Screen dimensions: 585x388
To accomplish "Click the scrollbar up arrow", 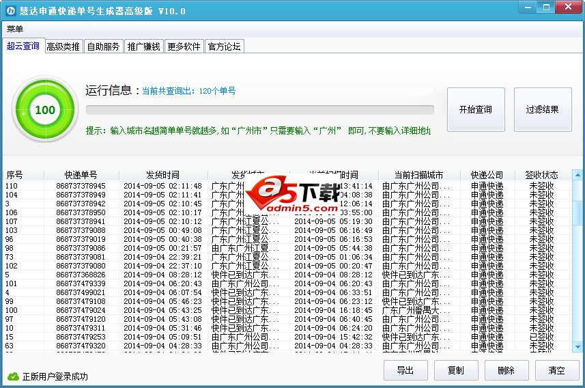I will (x=577, y=175).
